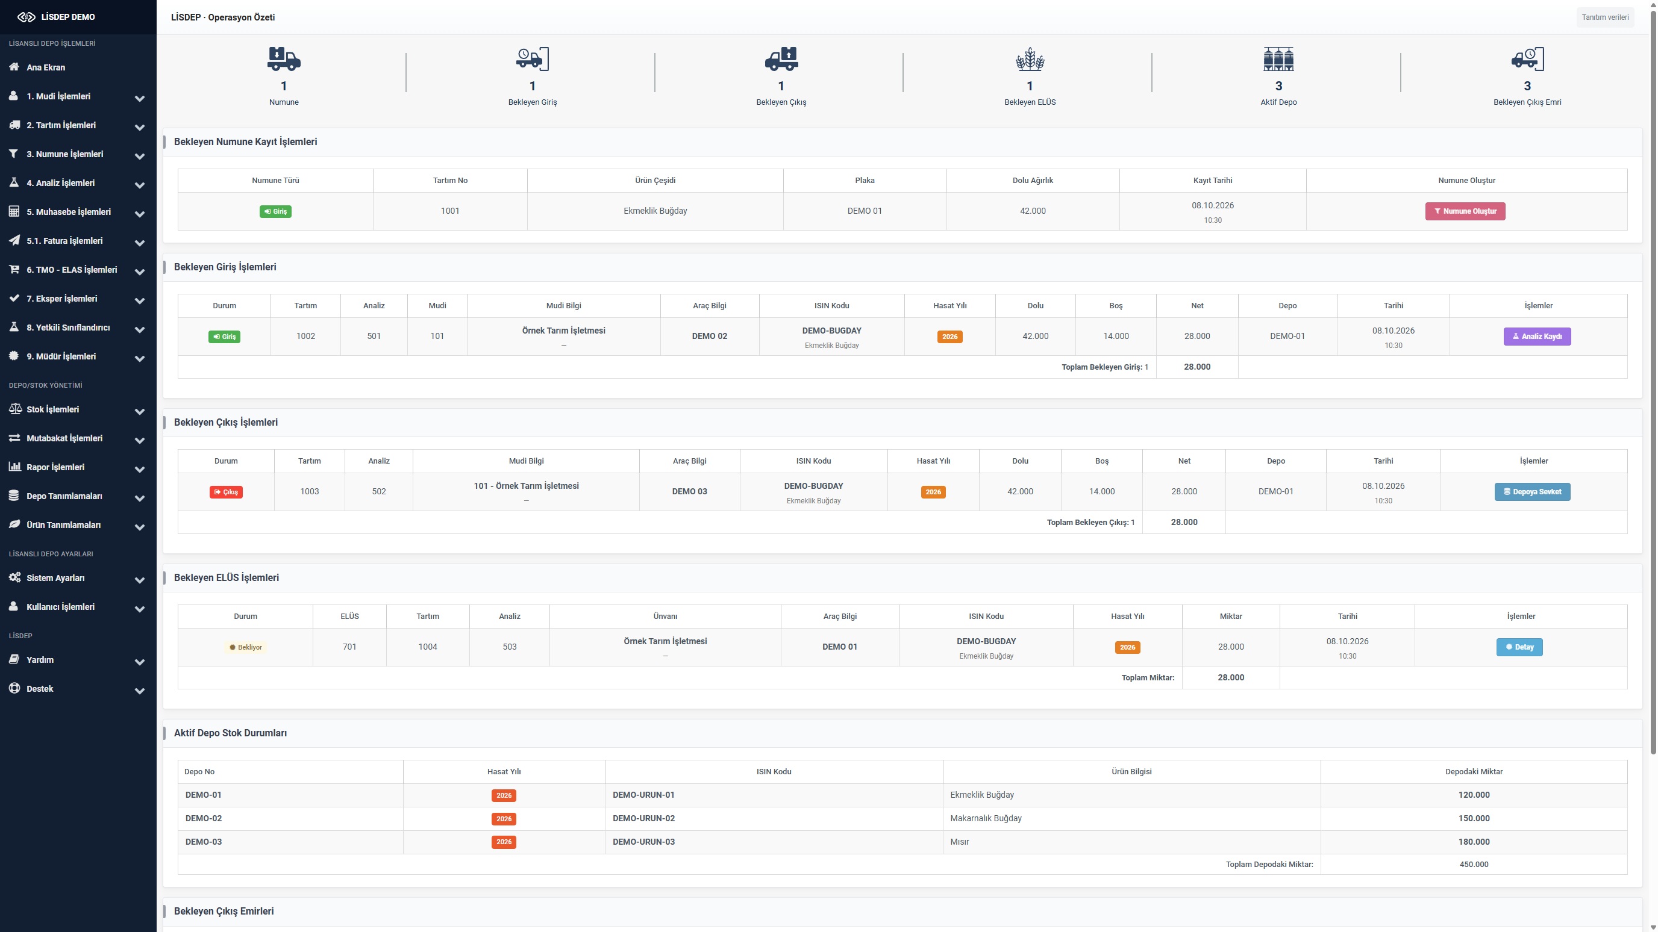Expand the Kullanıcı İşlemleri chevron
The image size is (1658, 932).
[140, 610]
